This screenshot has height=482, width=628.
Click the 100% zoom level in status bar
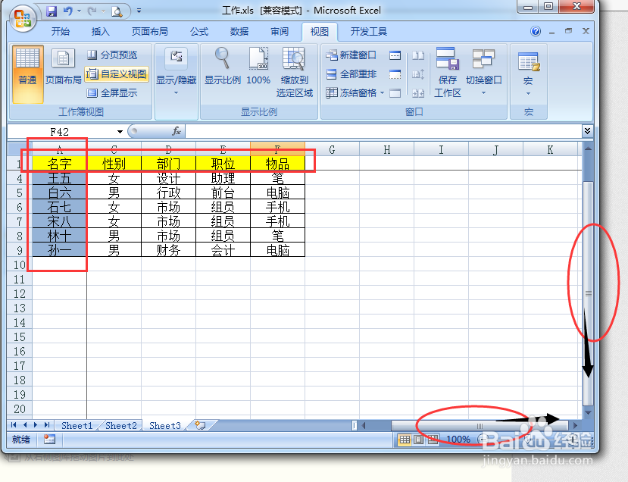pos(458,440)
